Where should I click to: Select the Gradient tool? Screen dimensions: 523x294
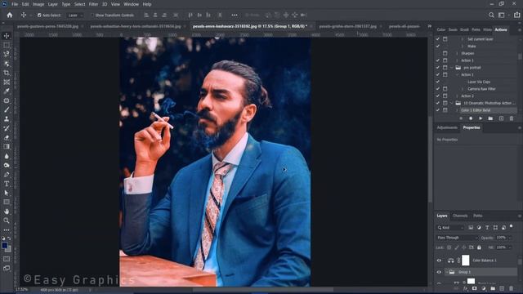[x=7, y=147]
